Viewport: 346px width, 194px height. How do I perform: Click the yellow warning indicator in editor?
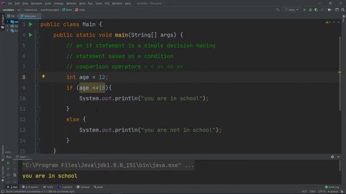328,22
